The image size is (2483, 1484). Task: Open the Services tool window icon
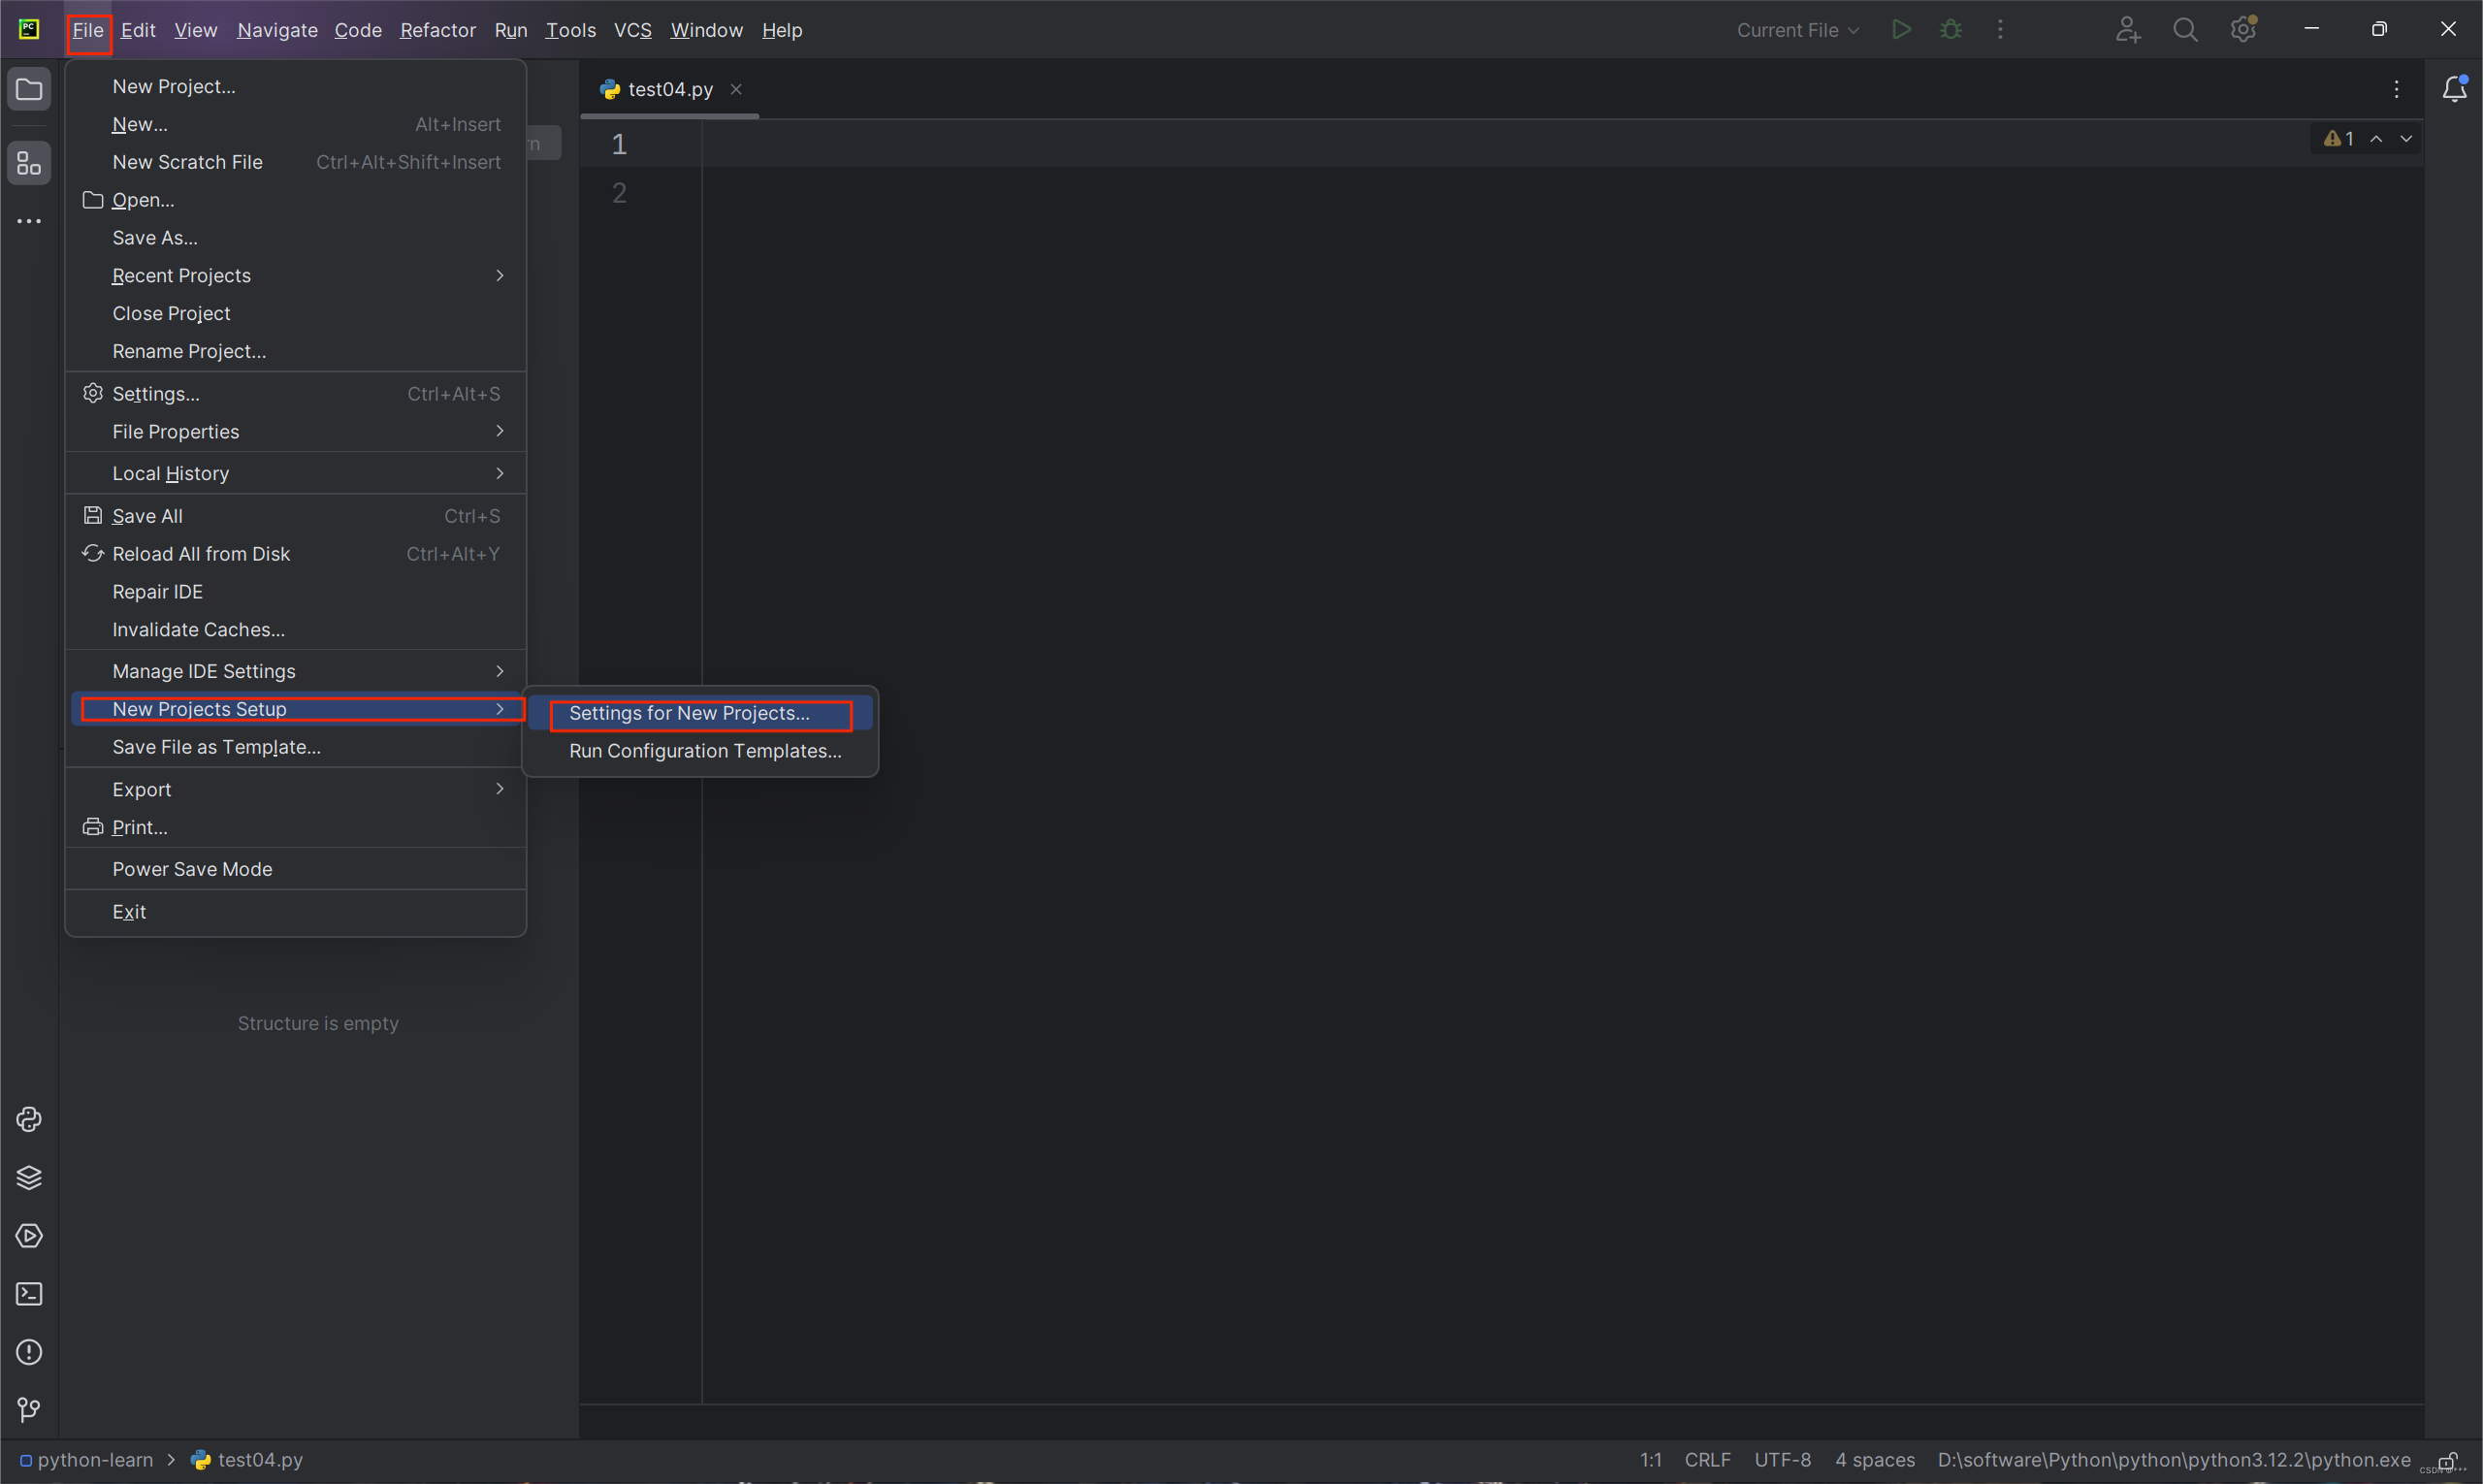coord(29,1236)
